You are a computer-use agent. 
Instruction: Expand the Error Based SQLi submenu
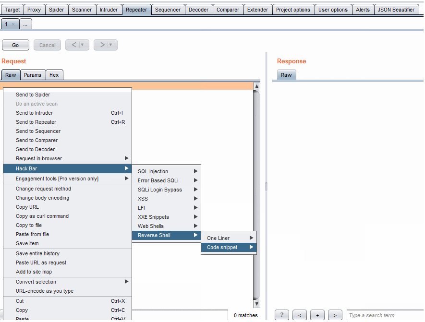pyautogui.click(x=167, y=180)
